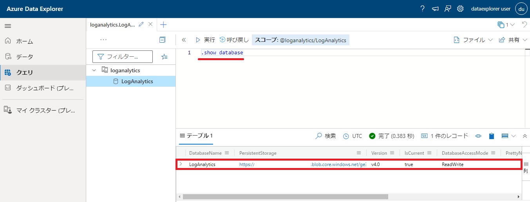Sort by the DatabaseName column header

(205, 153)
